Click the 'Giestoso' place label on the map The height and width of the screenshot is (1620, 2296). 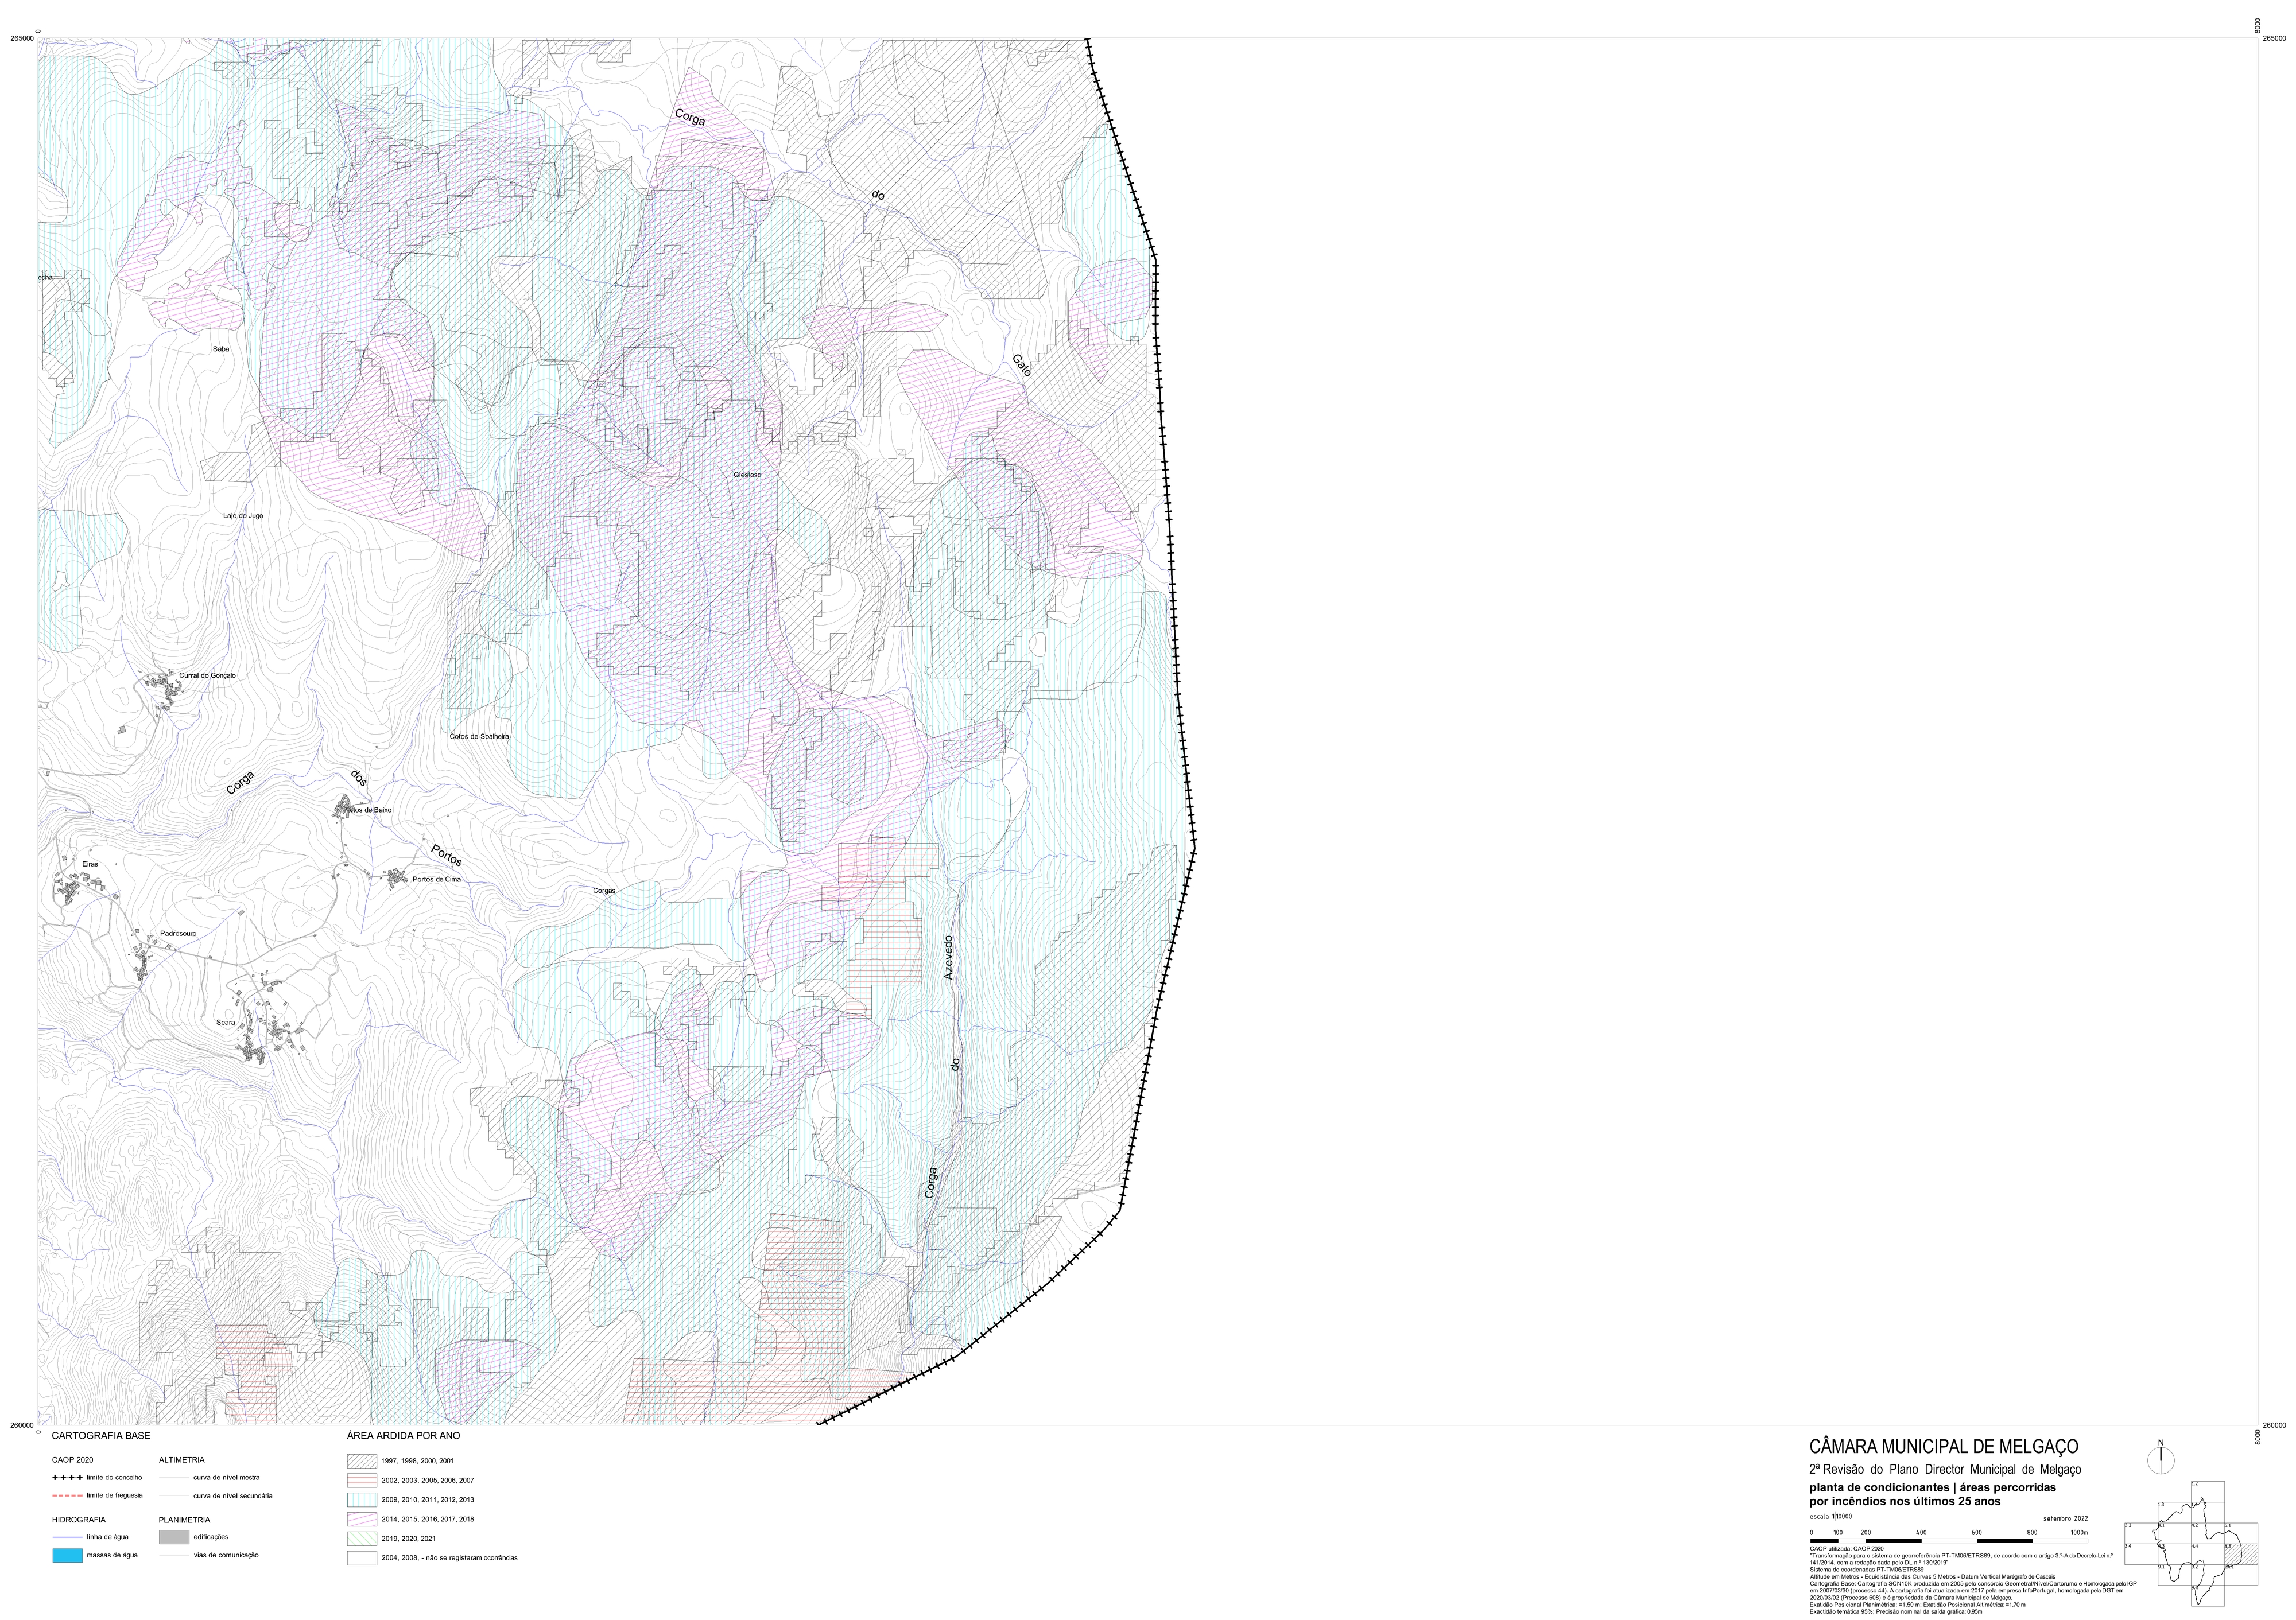[747, 475]
